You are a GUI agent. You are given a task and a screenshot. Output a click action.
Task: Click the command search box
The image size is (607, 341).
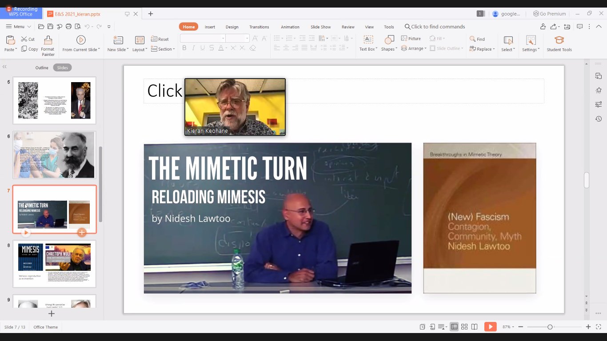point(435,27)
